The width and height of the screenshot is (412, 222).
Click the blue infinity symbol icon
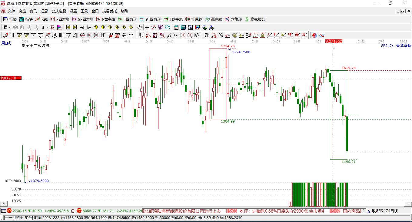click(x=321, y=35)
